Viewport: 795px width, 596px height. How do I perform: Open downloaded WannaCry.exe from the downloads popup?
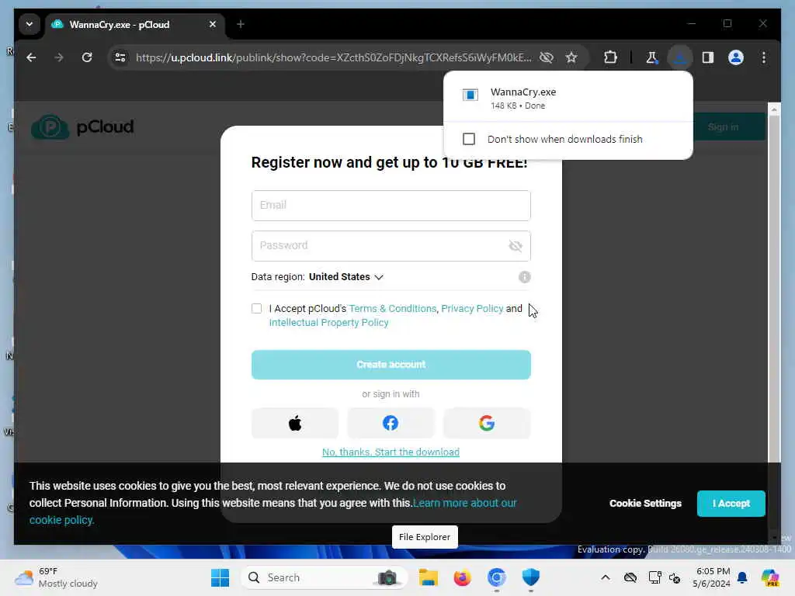click(568, 98)
